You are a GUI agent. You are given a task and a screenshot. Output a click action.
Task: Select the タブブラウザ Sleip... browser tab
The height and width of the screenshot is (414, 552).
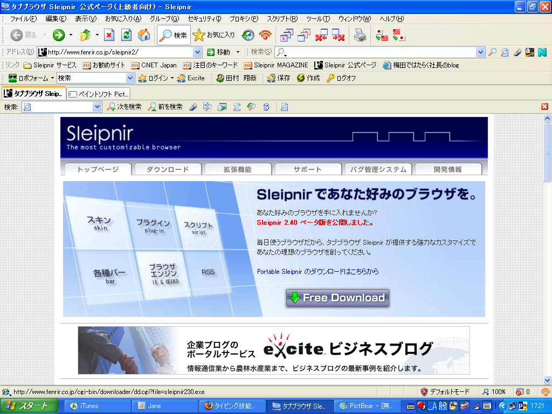click(x=33, y=94)
